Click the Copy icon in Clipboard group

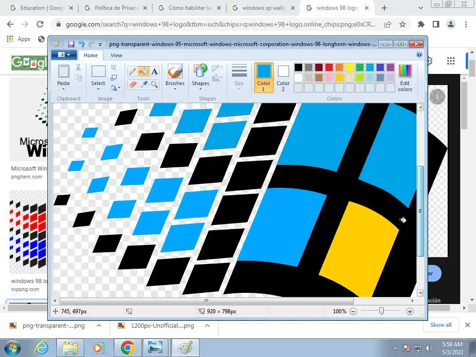pos(78,78)
